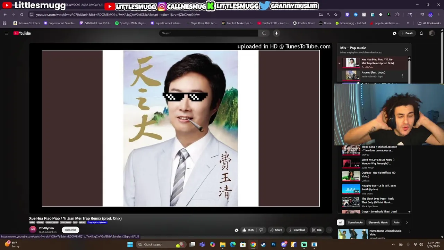Open the Returns & Orders bookmark
The height and width of the screenshot is (250, 444).
pyautogui.click(x=27, y=23)
